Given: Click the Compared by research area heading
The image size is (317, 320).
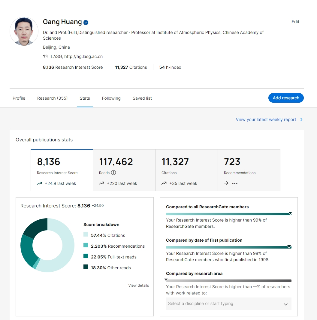Looking at the screenshot, I should click(x=194, y=273).
